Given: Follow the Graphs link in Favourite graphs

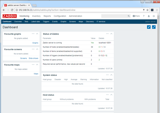Looking at the screenshot, I should 35,43.
